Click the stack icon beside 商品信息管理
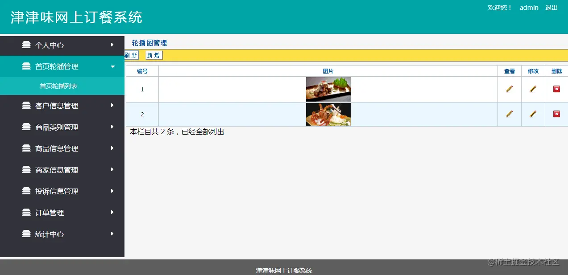 click(26, 148)
